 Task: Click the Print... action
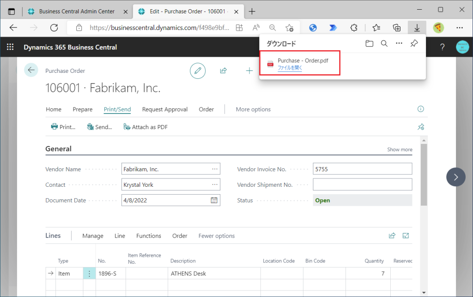[63, 127]
